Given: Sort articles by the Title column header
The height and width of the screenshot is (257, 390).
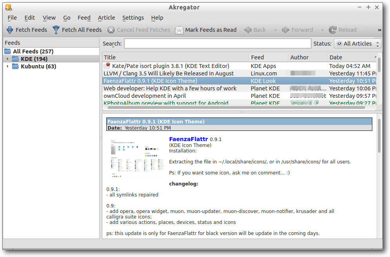Looking at the screenshot, I should [x=176, y=57].
